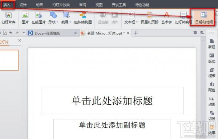Insert 艺术字 WordArt
Screen dimensions: 218x139
tap(166, 18)
